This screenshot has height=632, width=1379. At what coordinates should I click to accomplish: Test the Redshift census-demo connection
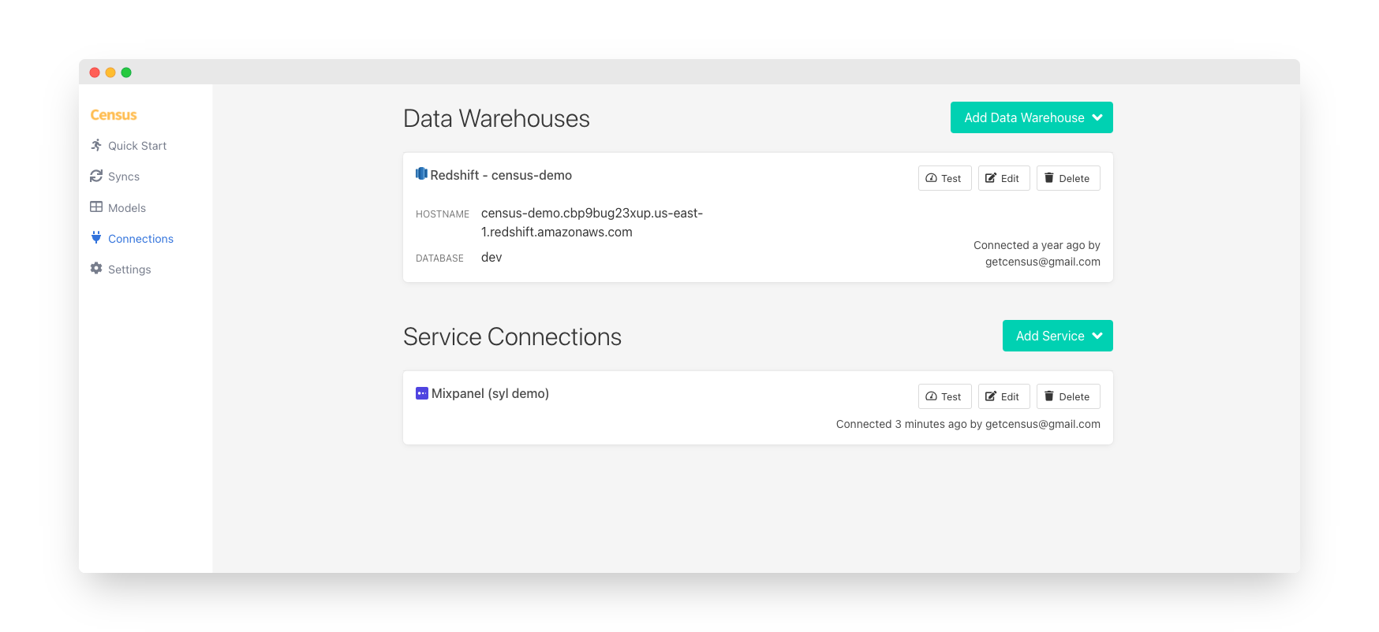[x=944, y=178]
